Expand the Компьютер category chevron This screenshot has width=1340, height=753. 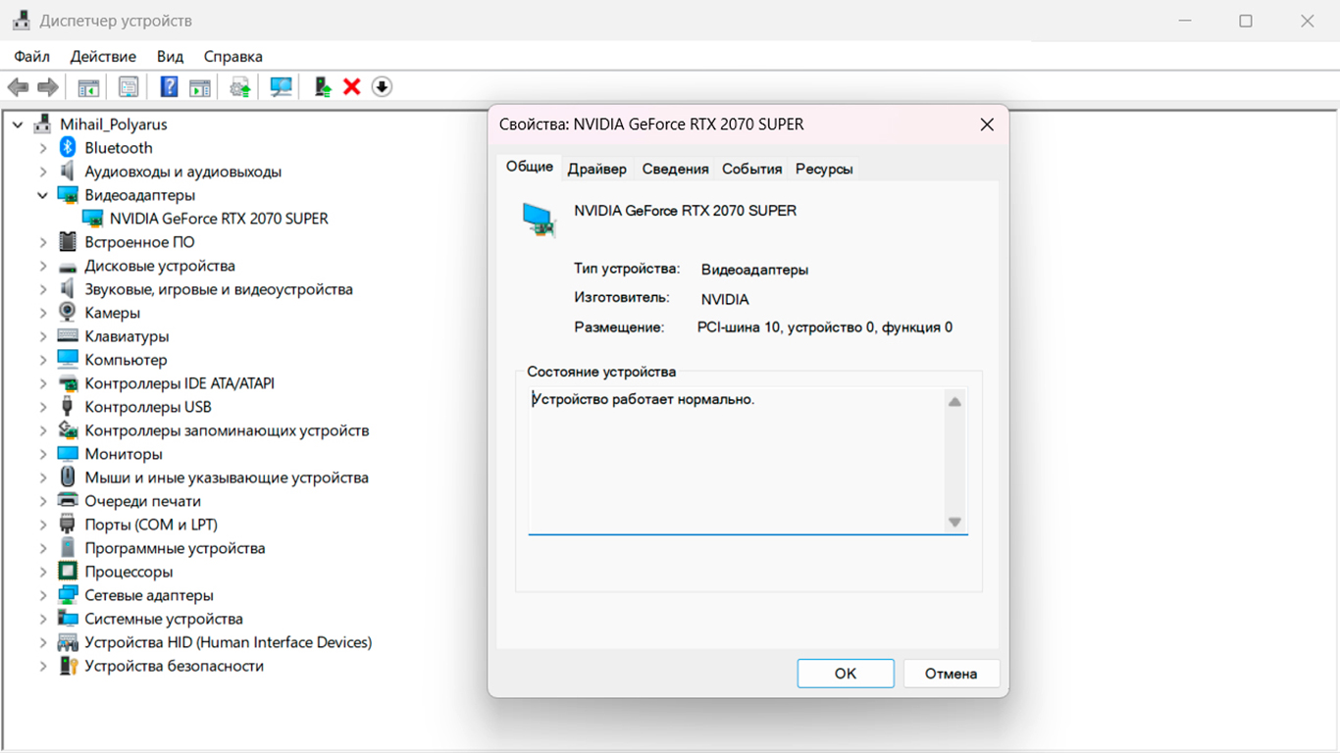pos(42,360)
